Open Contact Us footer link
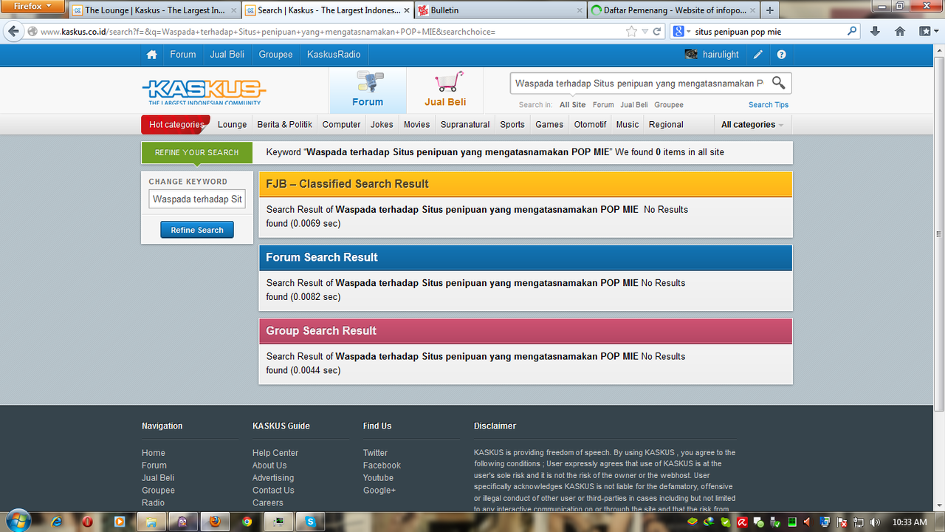The width and height of the screenshot is (945, 532). [x=273, y=491]
